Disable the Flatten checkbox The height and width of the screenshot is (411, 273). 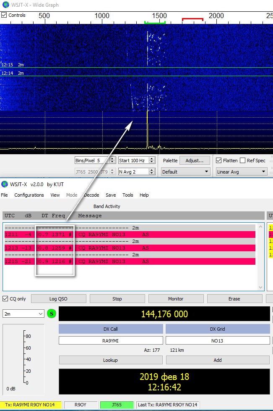(x=218, y=161)
